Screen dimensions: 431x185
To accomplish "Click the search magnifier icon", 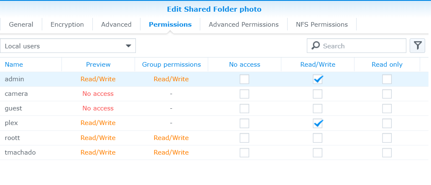I will pos(316,46).
